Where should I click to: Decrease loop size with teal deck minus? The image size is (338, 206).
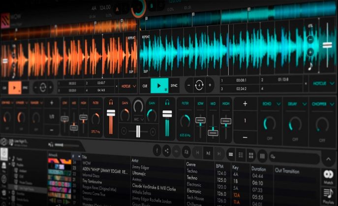click(188, 85)
